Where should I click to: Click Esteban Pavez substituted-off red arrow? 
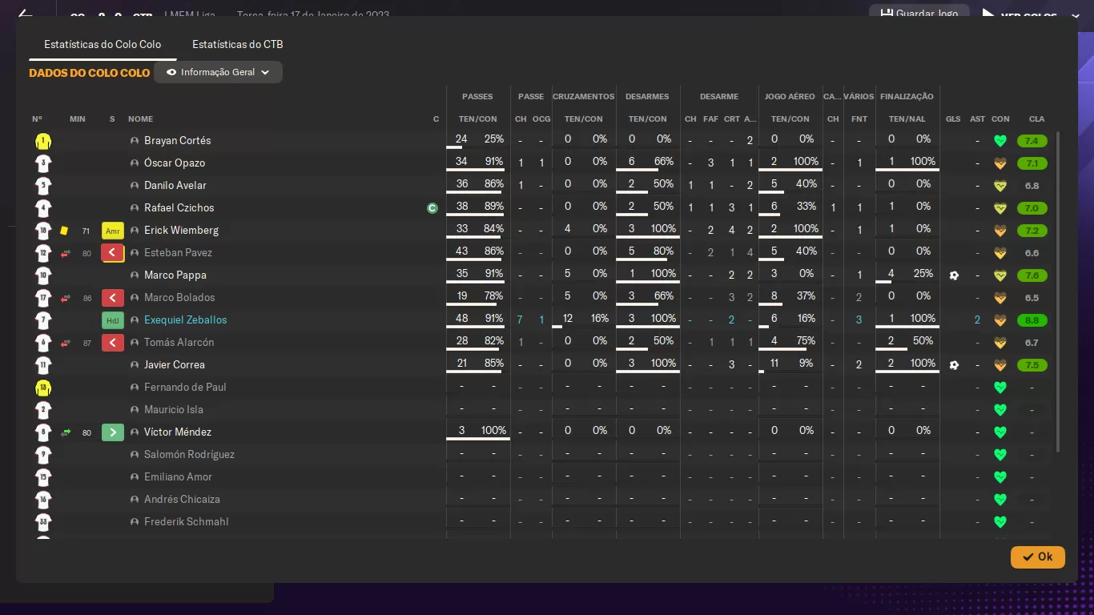click(113, 253)
